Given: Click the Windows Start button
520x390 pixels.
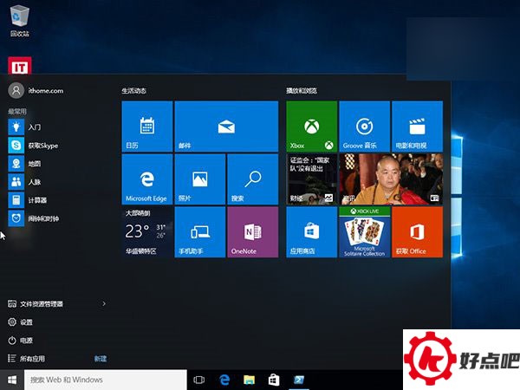Looking at the screenshot, I should point(12,380).
